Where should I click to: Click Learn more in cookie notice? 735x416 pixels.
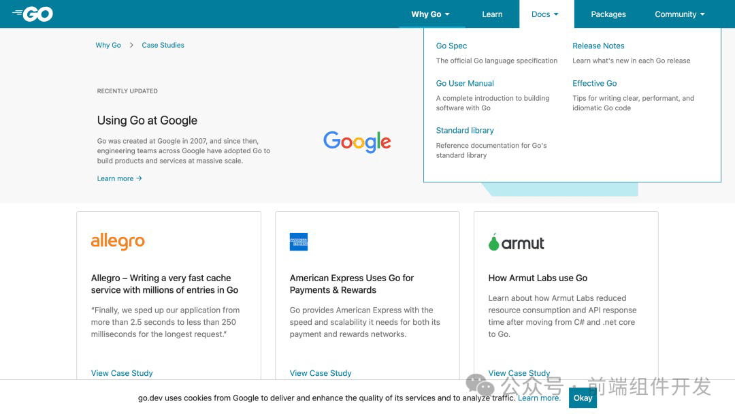pos(539,398)
